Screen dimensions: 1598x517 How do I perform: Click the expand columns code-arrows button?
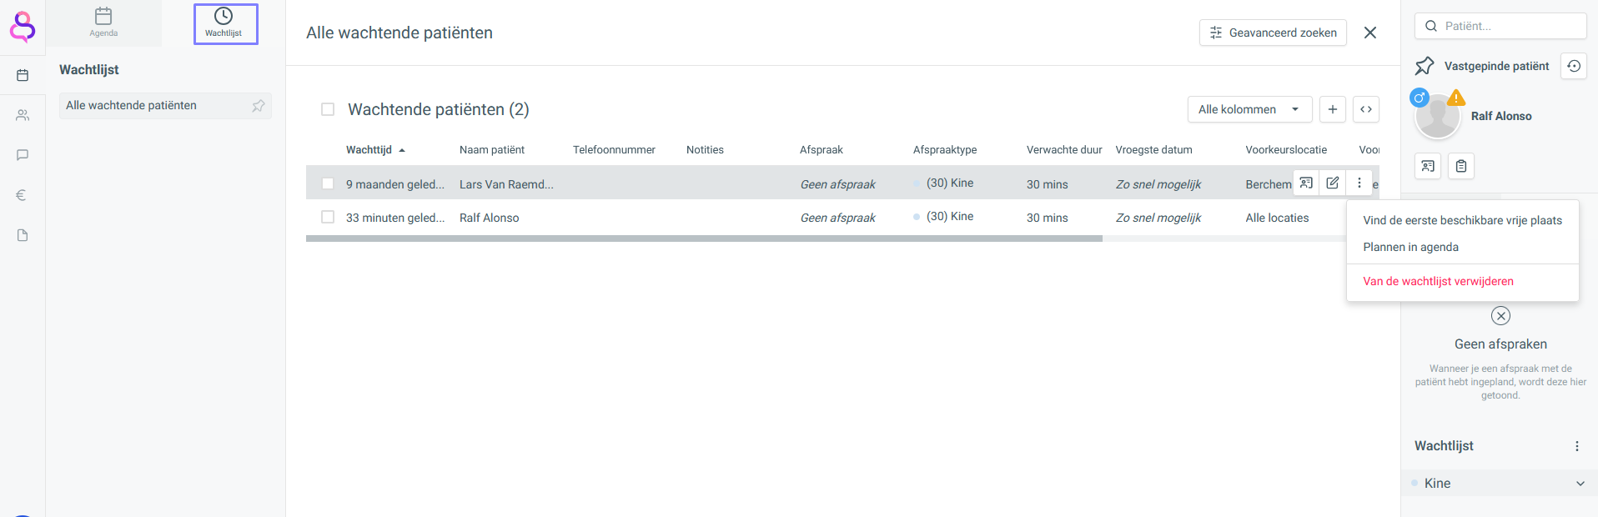(x=1366, y=109)
